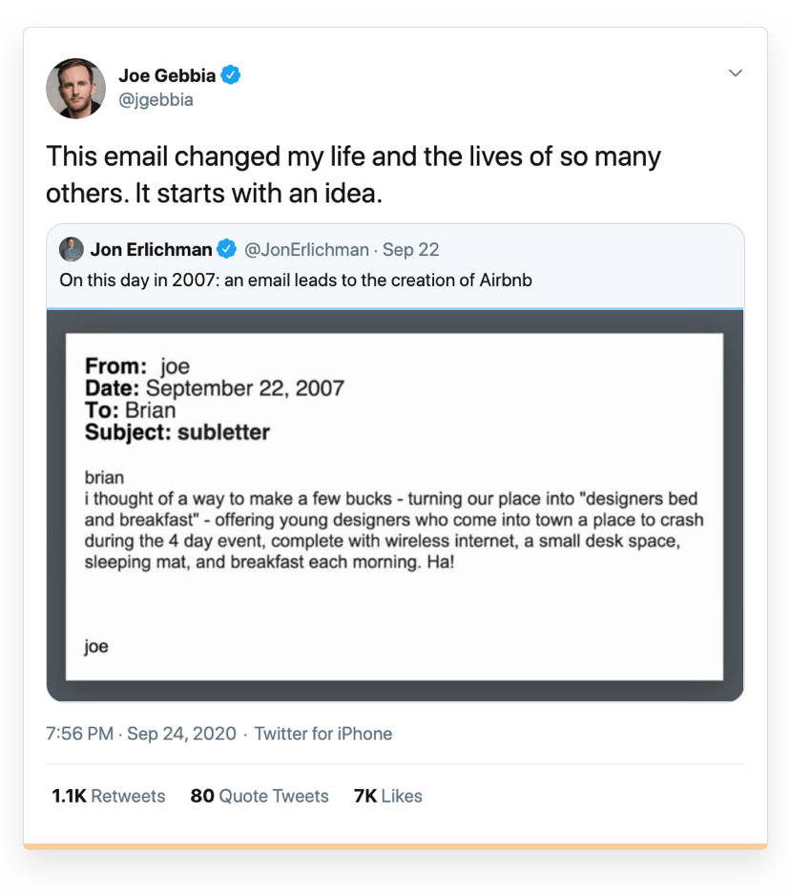Open the embedded email screenshot image
Screen dimensions: 790x896
(394, 503)
